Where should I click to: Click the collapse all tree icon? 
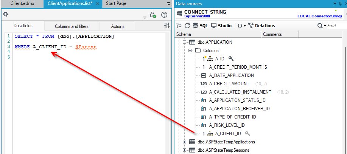(x=178, y=26)
